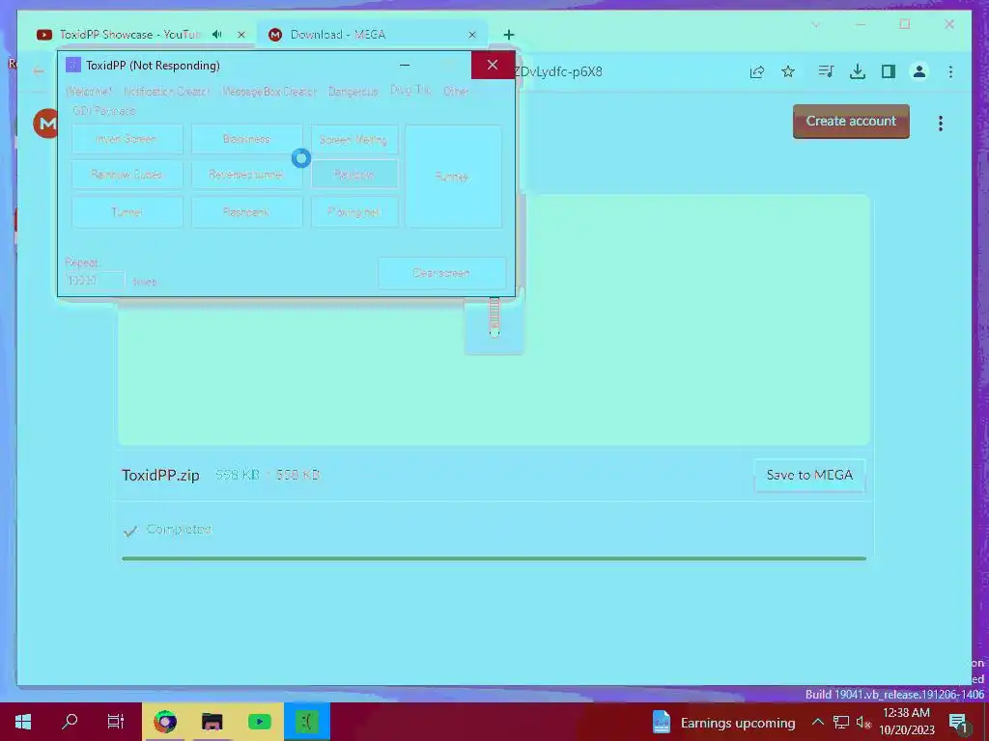Open the Other tab in ToxidPP

point(456,92)
